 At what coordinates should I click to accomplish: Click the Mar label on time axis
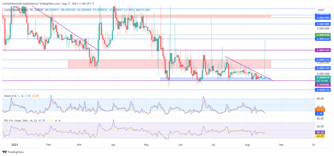(x=80, y=145)
